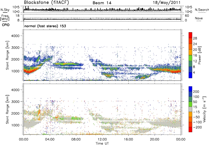Click "Slant Range [km]" label of power panel
The height and width of the screenshot is (145, 209).
click(7, 55)
